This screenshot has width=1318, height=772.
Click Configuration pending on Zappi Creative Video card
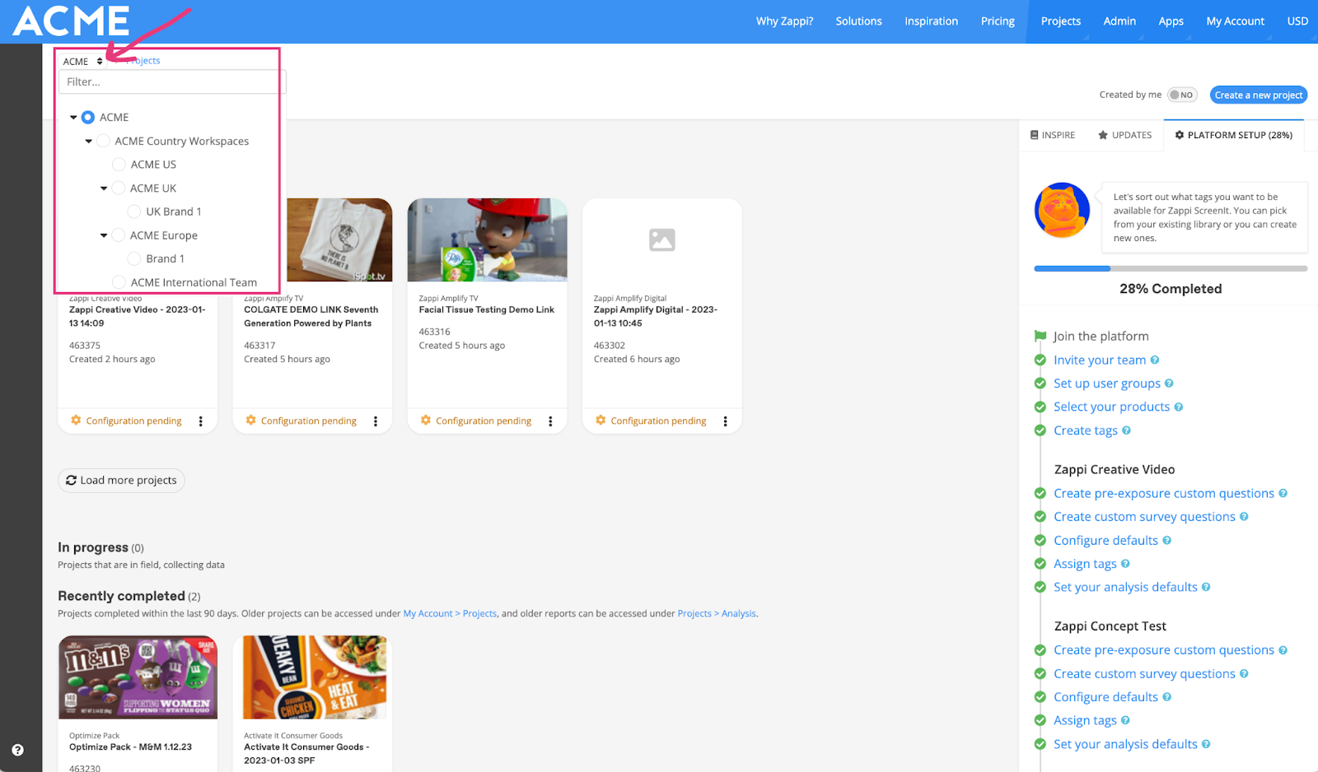[133, 421]
